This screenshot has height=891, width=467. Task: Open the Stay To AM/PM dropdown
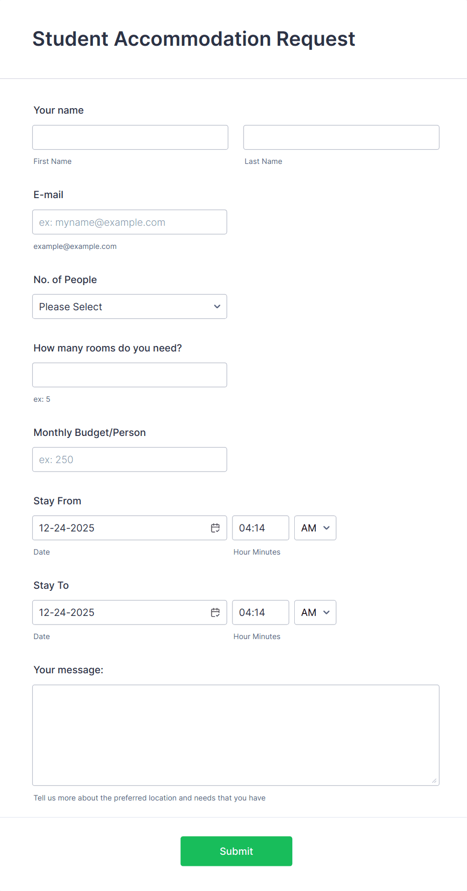pyautogui.click(x=315, y=612)
